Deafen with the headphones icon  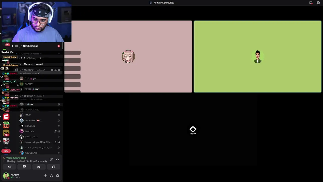click(x=51, y=176)
